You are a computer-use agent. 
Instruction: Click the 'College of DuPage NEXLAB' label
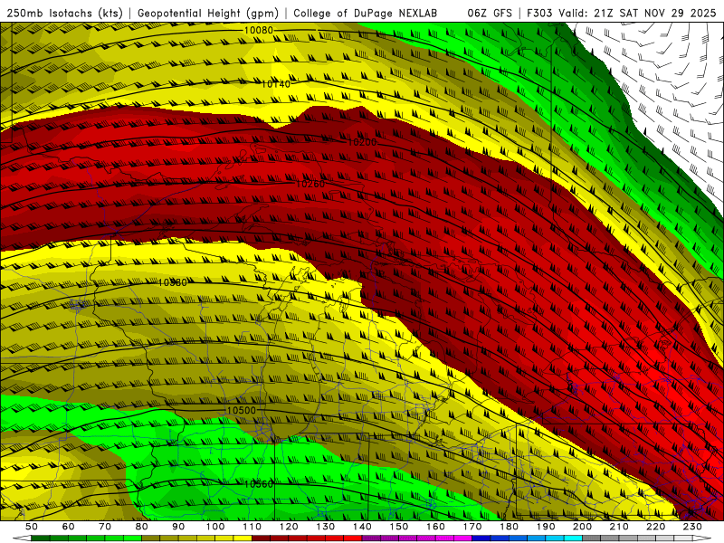tap(366, 14)
